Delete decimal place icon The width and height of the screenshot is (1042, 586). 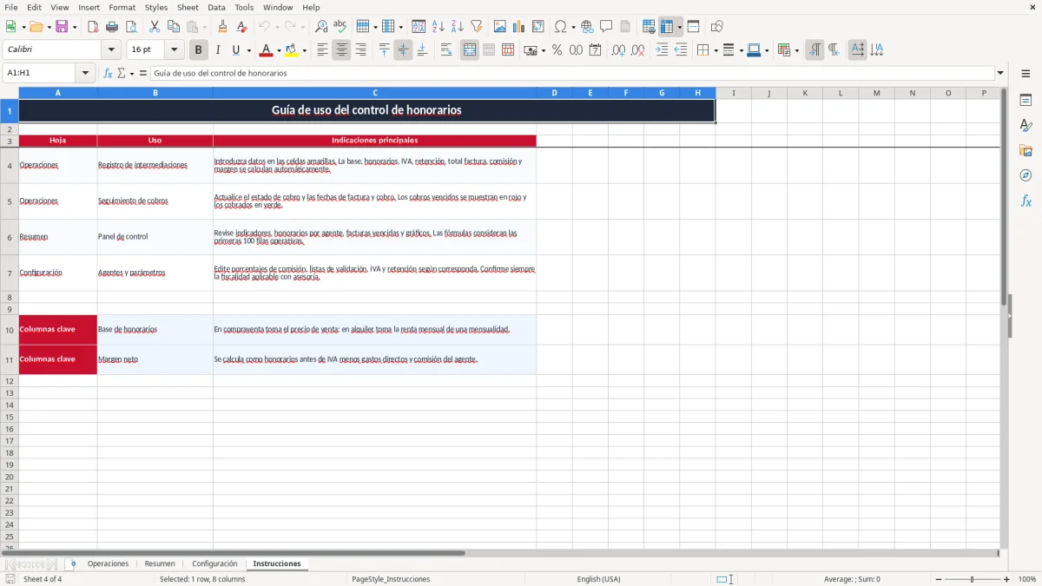point(638,50)
